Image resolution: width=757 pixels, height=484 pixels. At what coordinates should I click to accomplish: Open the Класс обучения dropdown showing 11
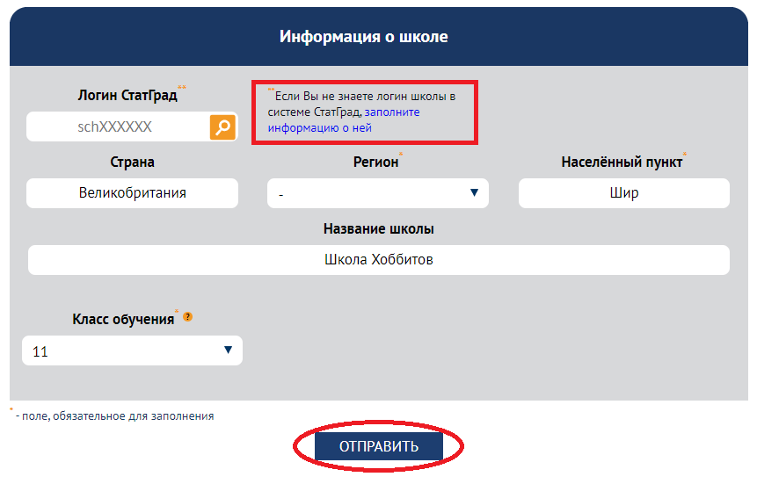[x=132, y=350]
